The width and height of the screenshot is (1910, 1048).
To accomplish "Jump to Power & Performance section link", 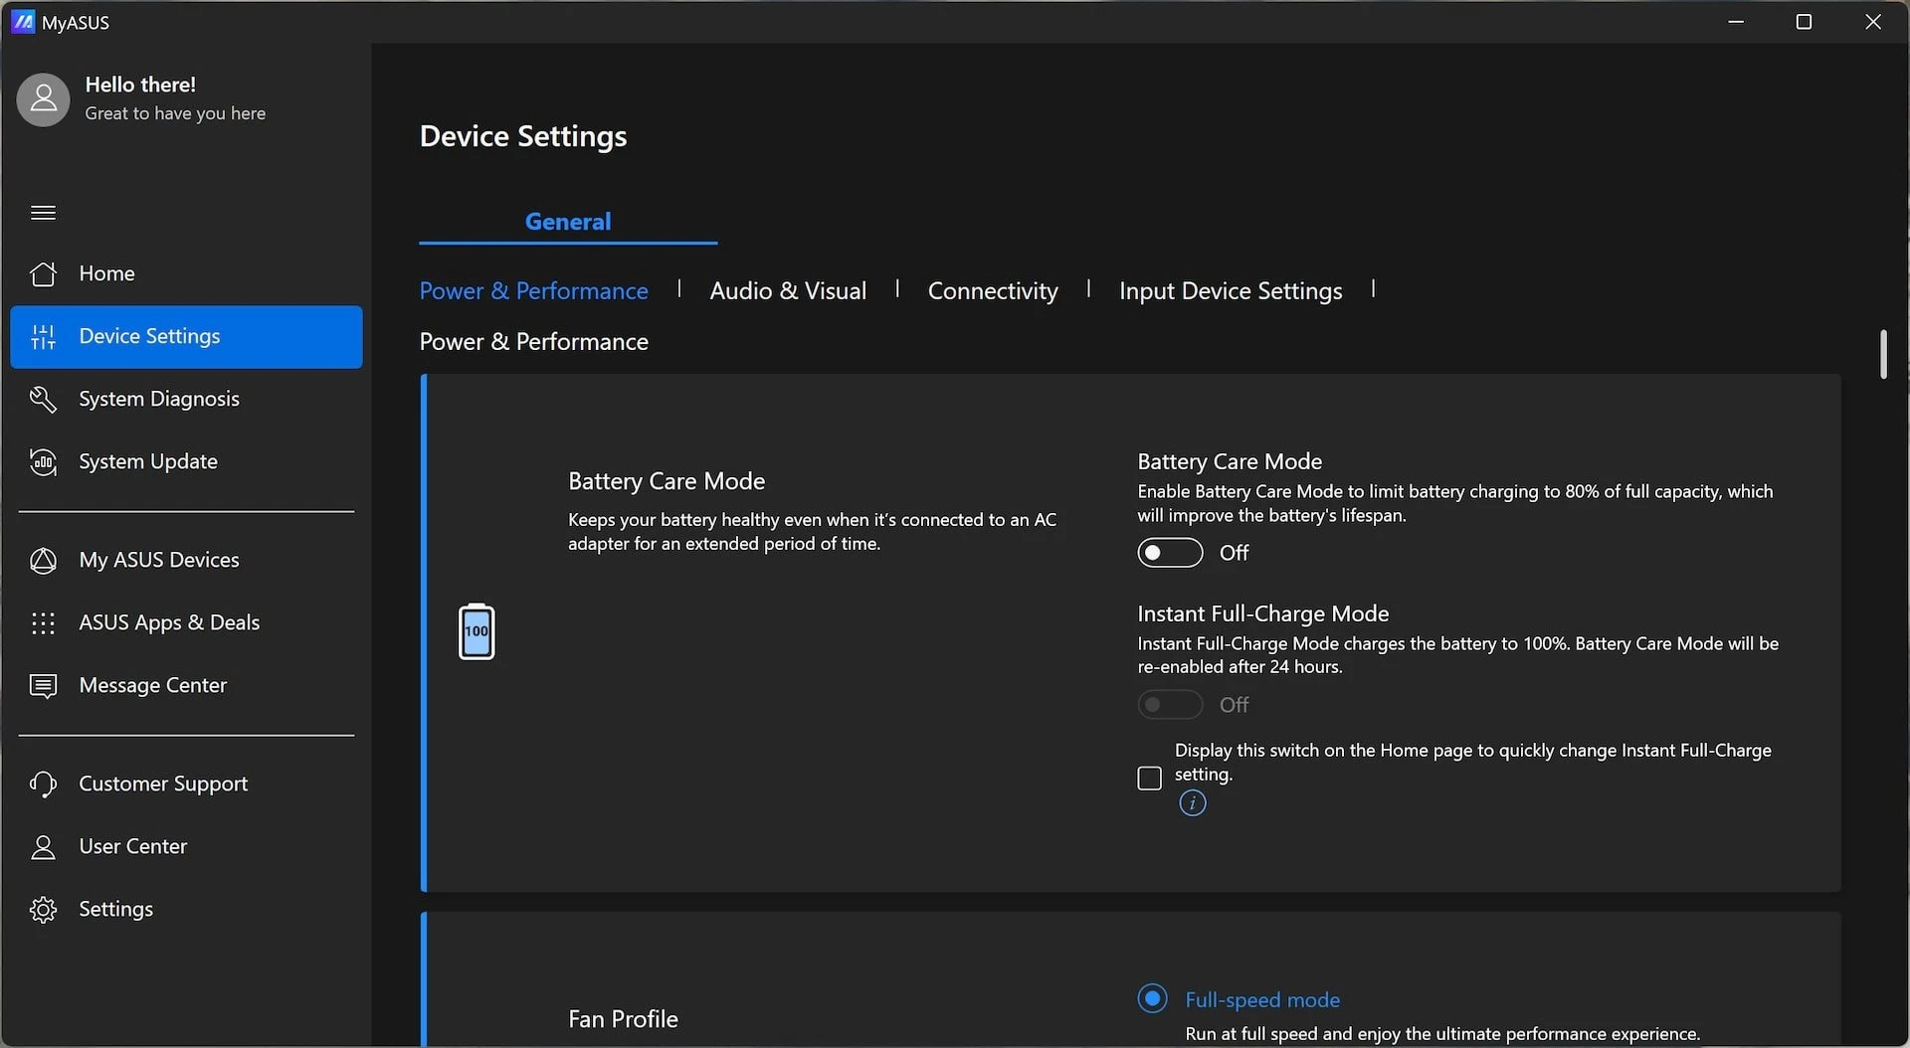I will pyautogui.click(x=533, y=291).
